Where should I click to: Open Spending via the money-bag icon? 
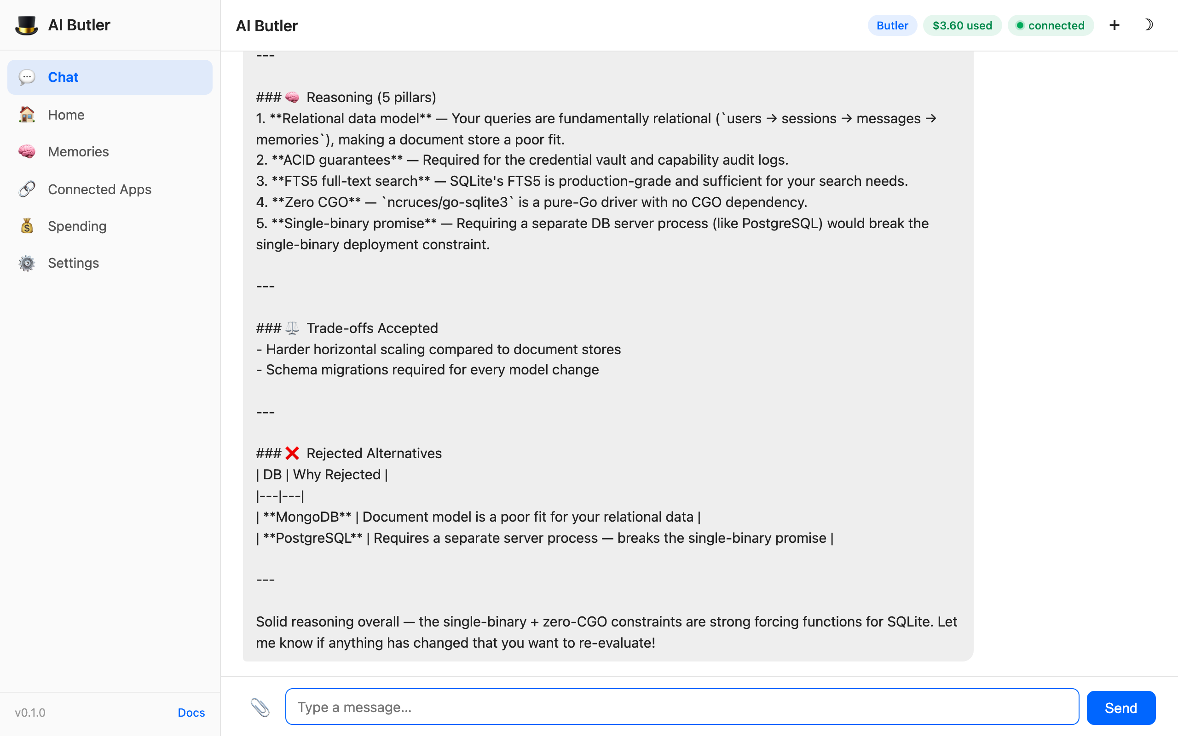[x=27, y=226]
